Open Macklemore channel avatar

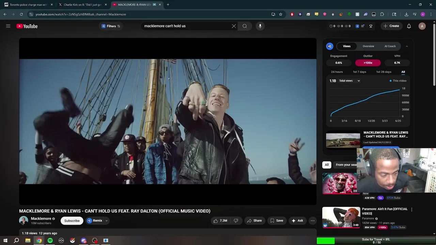tap(24, 220)
